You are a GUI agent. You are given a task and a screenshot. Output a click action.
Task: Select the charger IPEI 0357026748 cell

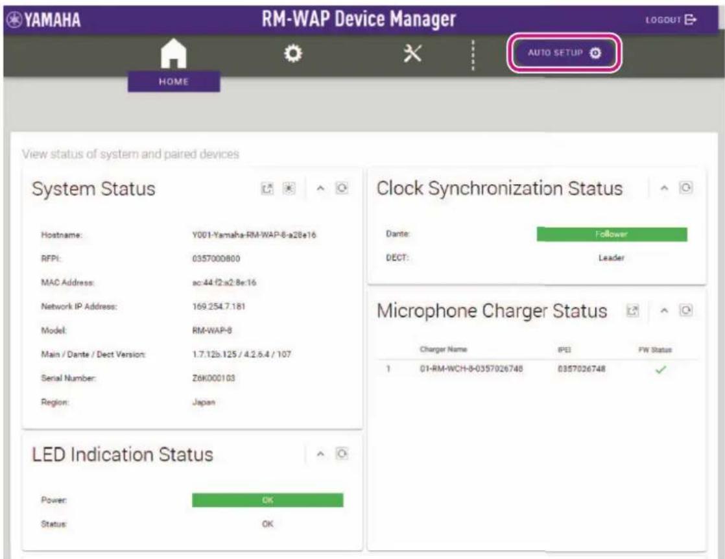tap(582, 368)
